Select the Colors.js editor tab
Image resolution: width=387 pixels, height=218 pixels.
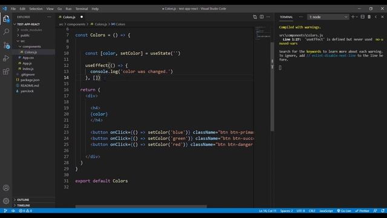71,17
